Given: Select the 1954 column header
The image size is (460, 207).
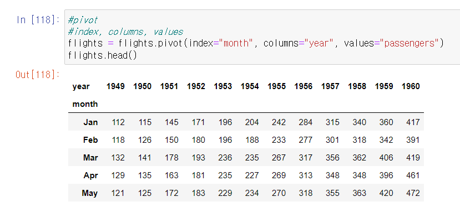Looking at the screenshot, I should 250,86.
